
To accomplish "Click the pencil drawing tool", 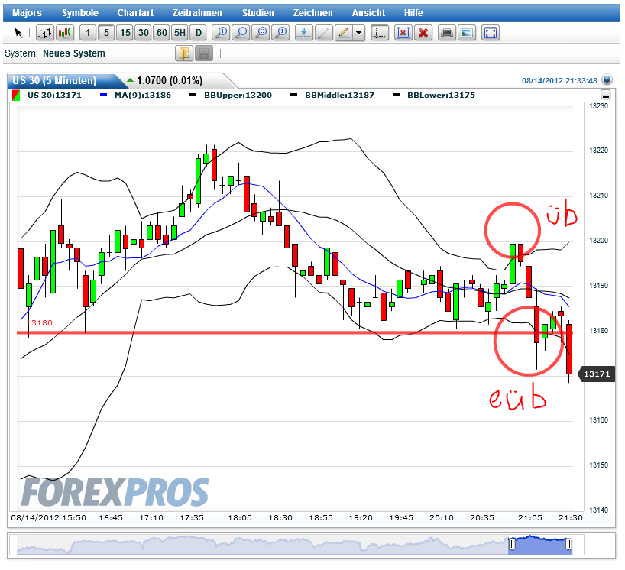I will pyautogui.click(x=344, y=33).
